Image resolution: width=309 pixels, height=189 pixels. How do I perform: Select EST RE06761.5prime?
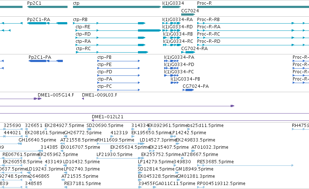pyautogui.click(x=20, y=155)
